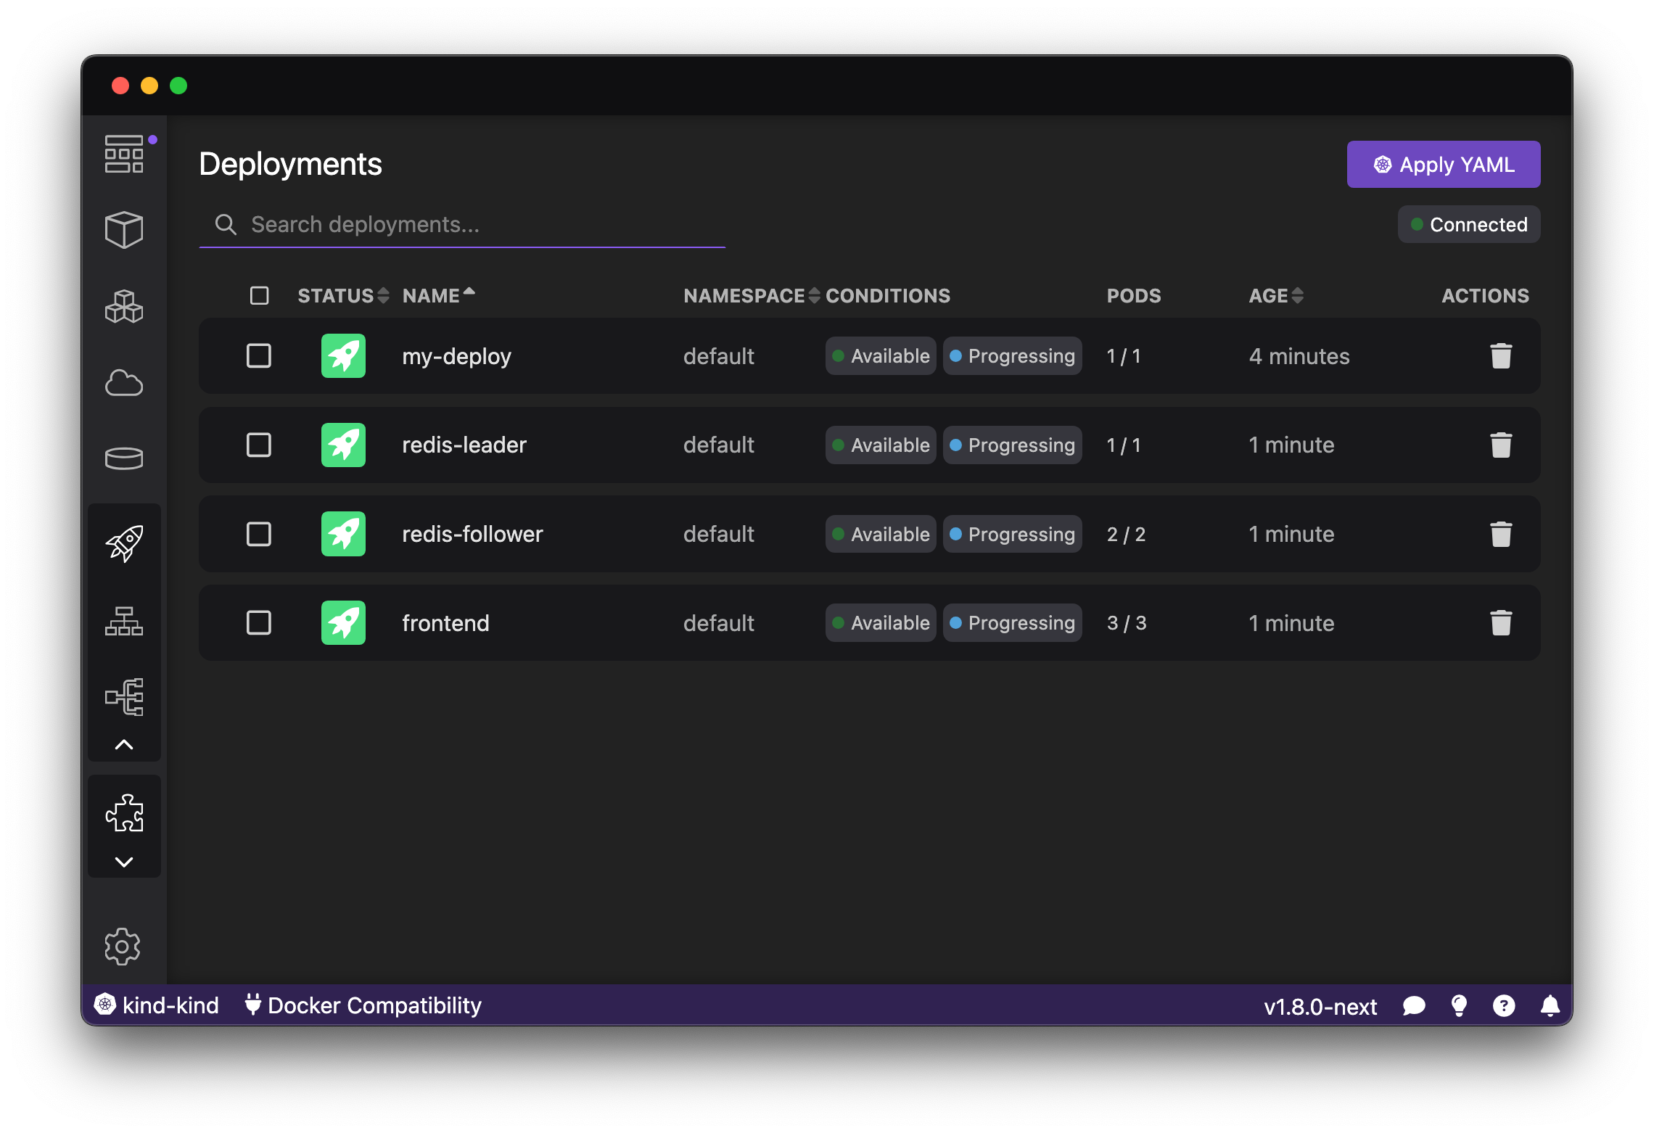Collapse the sidebar with the up chevron
Screen dimensions: 1654x1133
pos(124,745)
